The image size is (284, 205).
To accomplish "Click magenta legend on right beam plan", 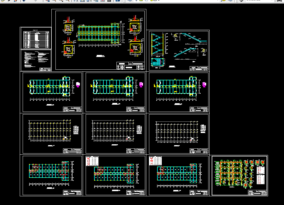I will [x=204, y=84].
